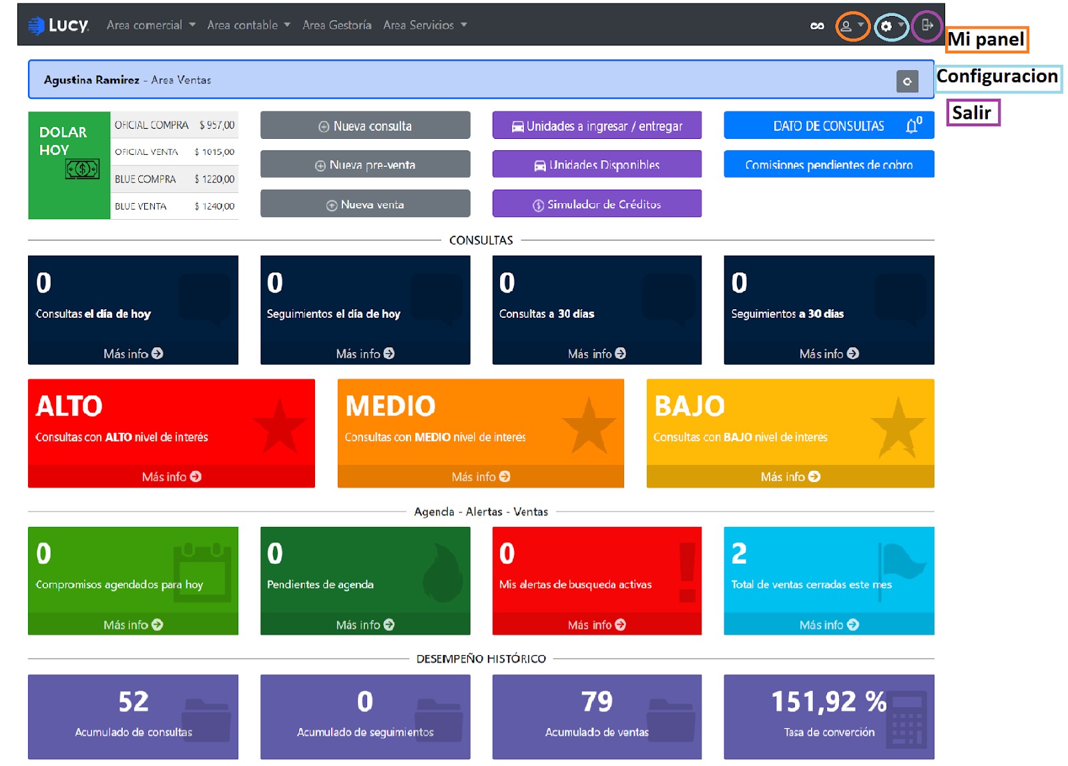Click folder icon on Acumulado de seguimientos
Image resolution: width=1068 pixels, height=766 pixels.
(439, 720)
